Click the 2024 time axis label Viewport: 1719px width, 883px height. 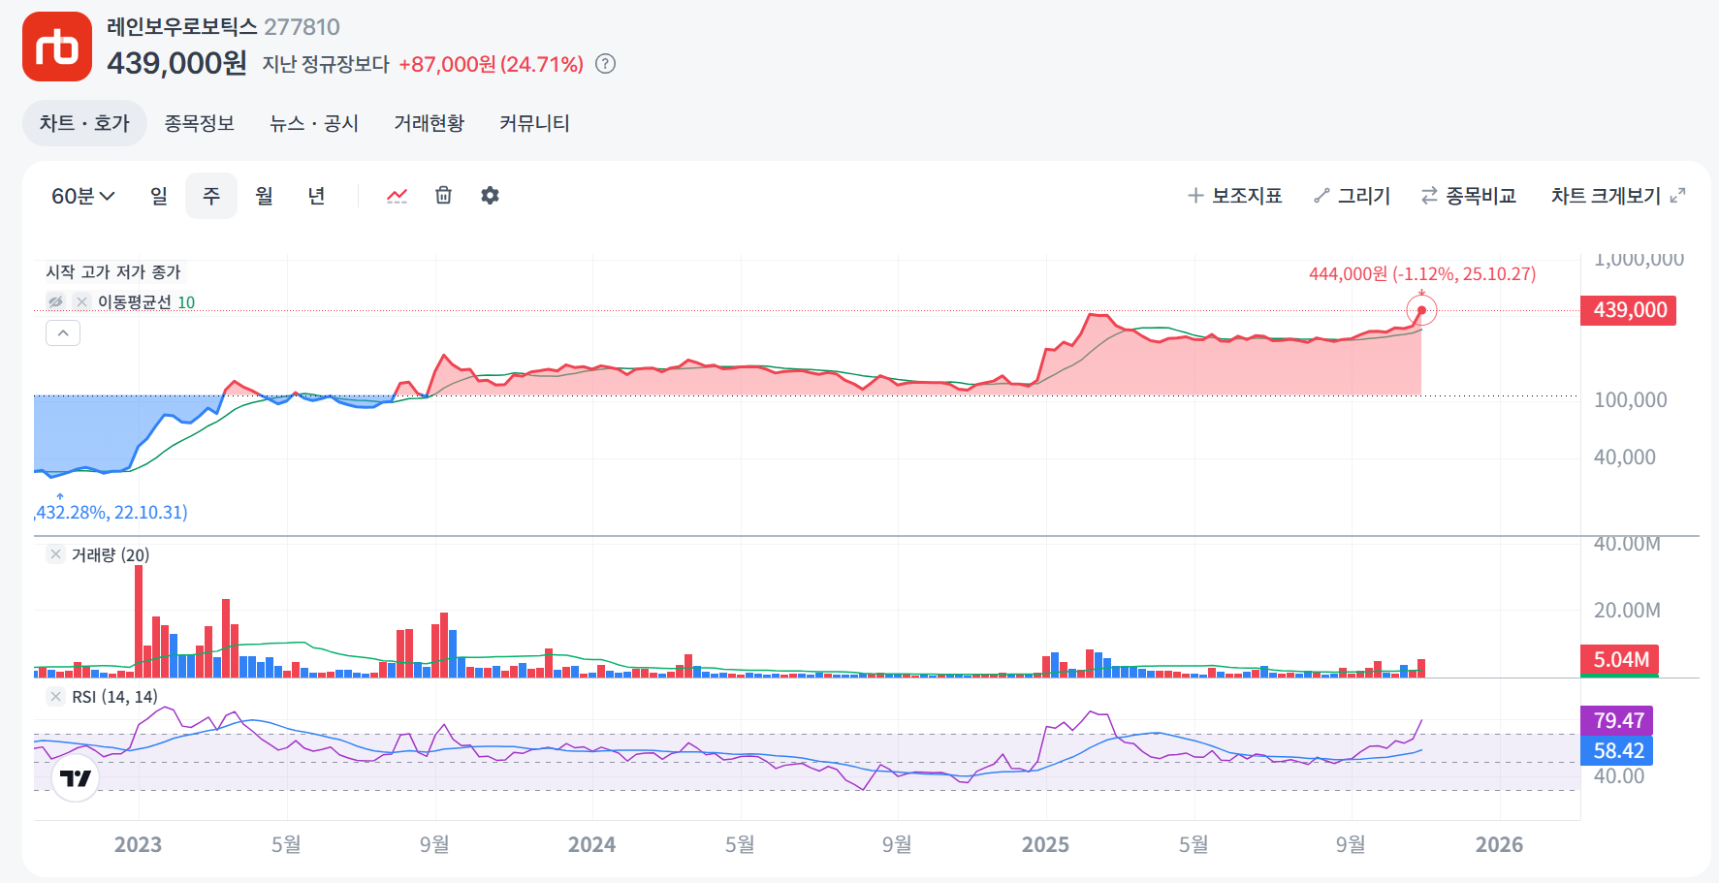591,844
